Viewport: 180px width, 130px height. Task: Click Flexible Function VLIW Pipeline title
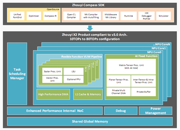[x=82, y=57]
